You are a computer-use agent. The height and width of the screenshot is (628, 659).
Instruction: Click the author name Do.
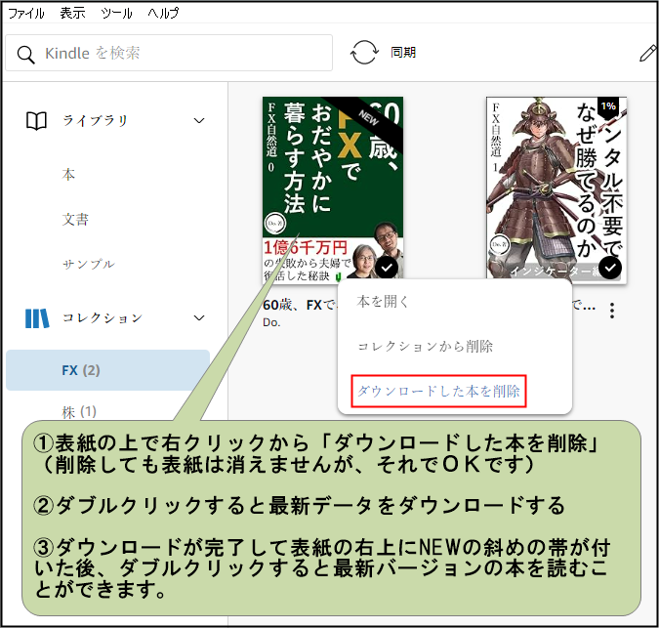click(x=271, y=322)
